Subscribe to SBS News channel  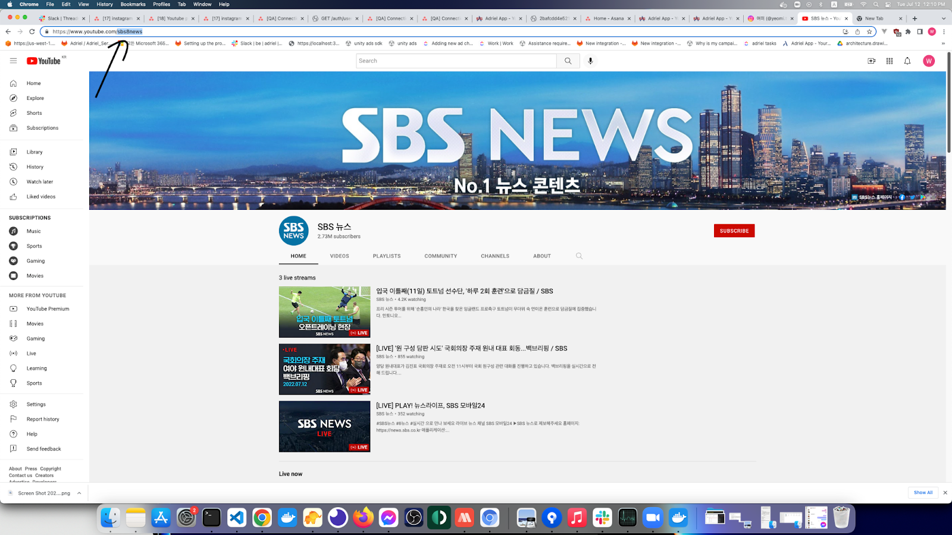coord(734,231)
